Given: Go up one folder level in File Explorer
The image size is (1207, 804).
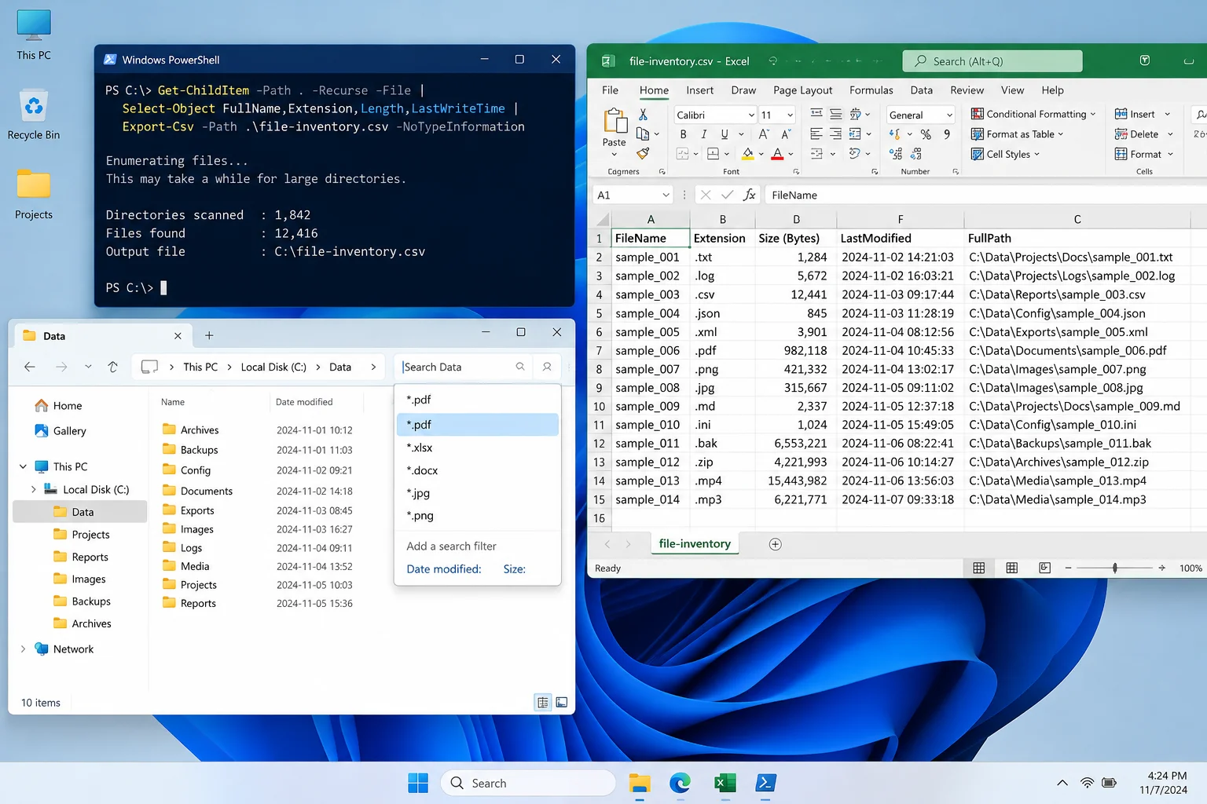Looking at the screenshot, I should [x=112, y=367].
